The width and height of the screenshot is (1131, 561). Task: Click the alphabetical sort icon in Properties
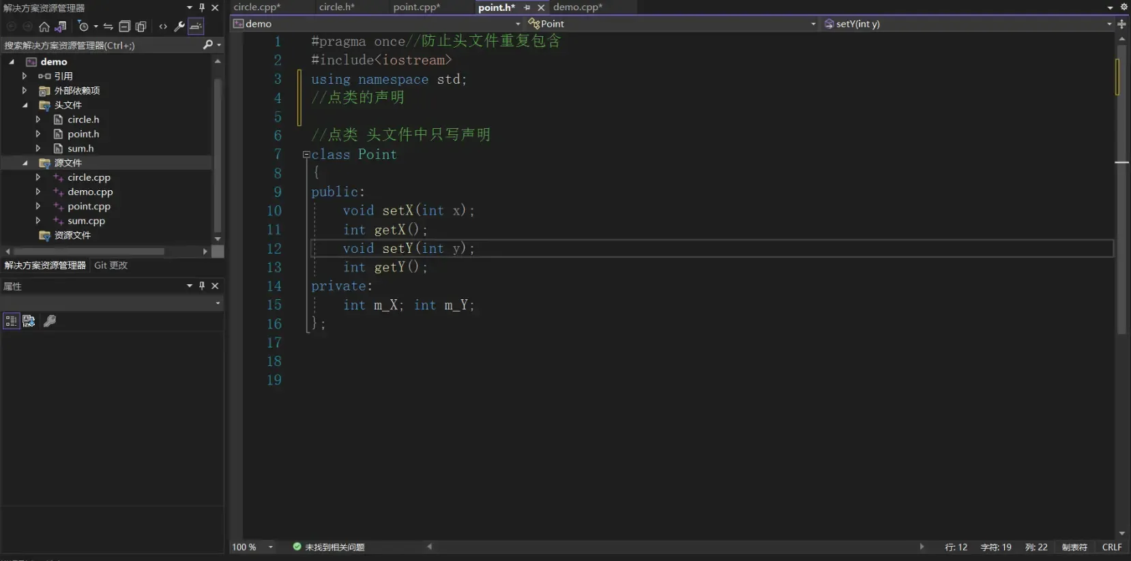tap(29, 321)
